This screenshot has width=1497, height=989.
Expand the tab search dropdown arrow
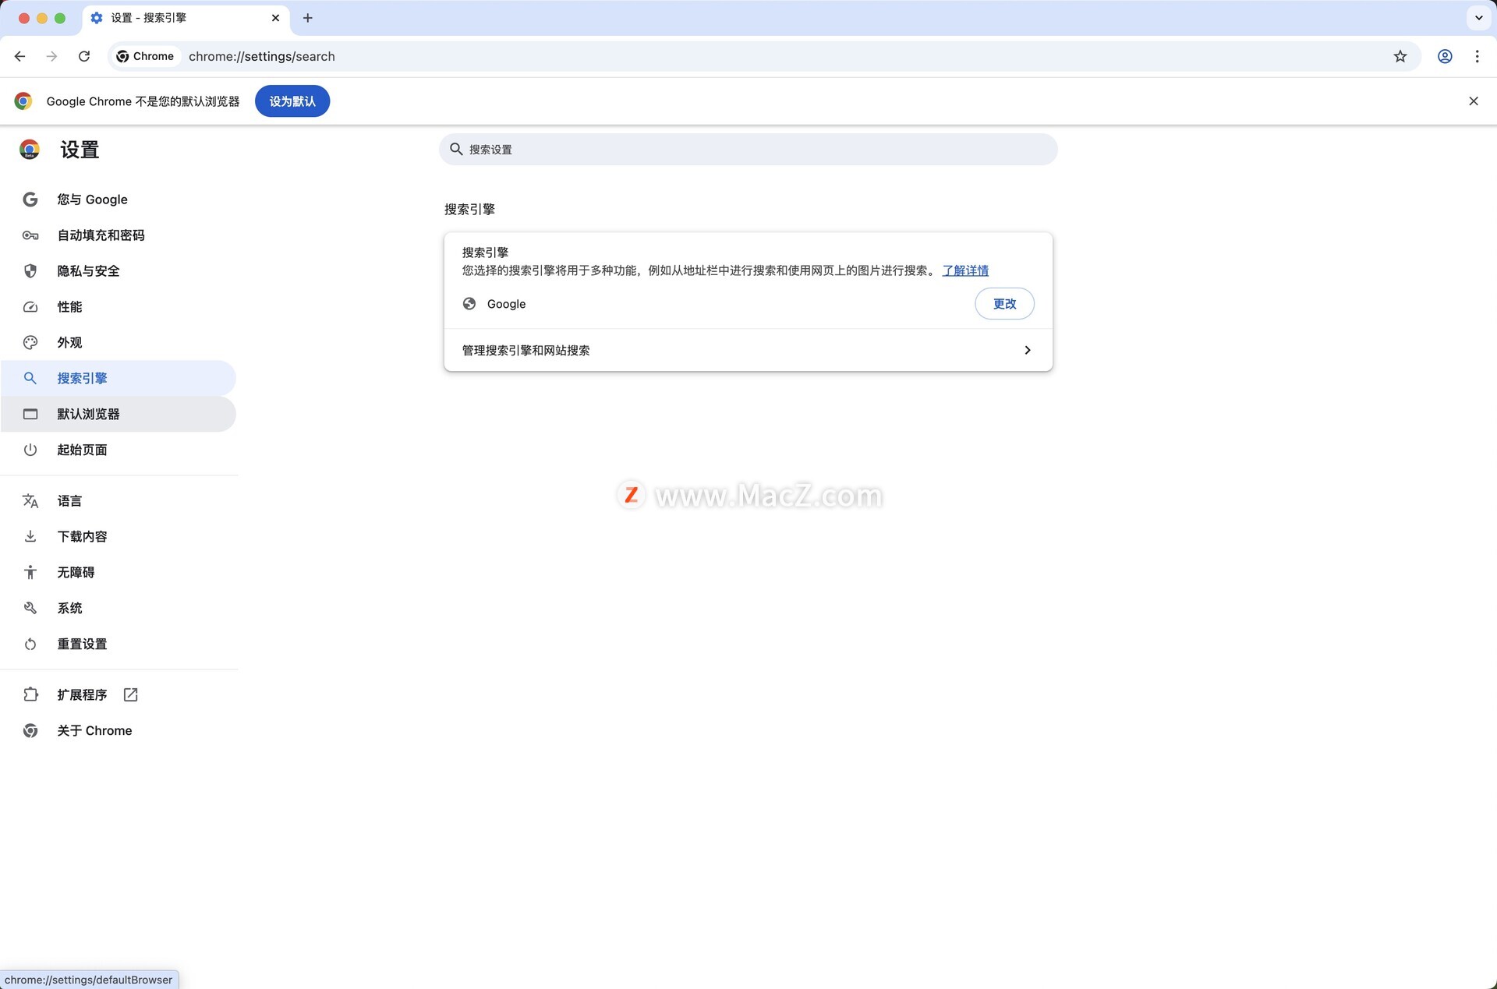(x=1478, y=18)
